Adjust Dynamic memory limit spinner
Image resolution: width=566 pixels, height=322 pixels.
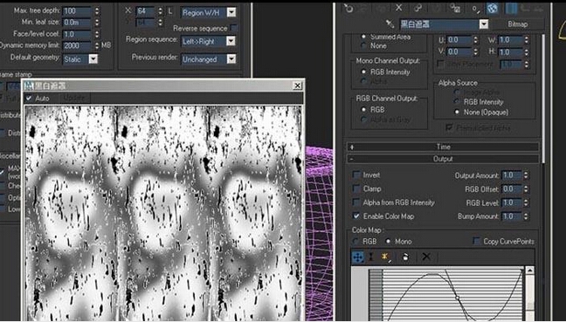pos(97,45)
